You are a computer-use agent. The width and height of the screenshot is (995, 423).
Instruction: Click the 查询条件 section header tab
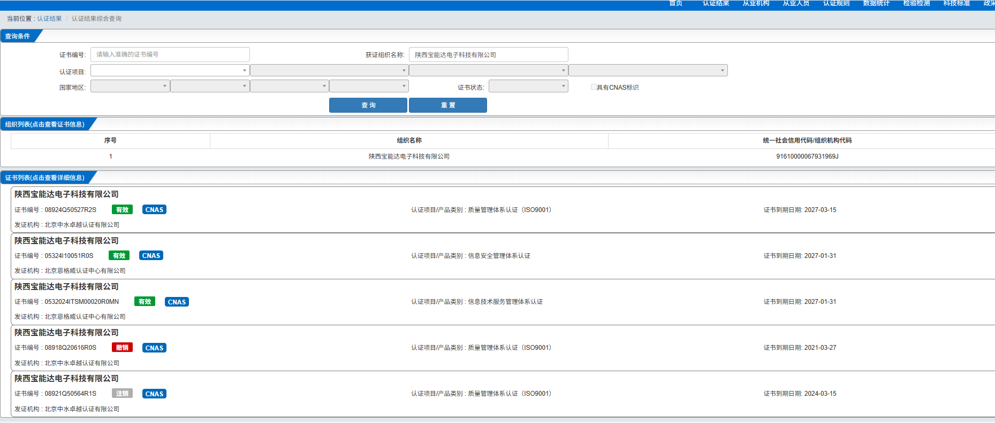pyautogui.click(x=18, y=36)
